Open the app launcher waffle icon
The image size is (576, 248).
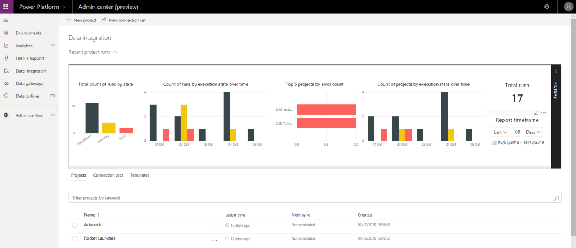point(6,7)
